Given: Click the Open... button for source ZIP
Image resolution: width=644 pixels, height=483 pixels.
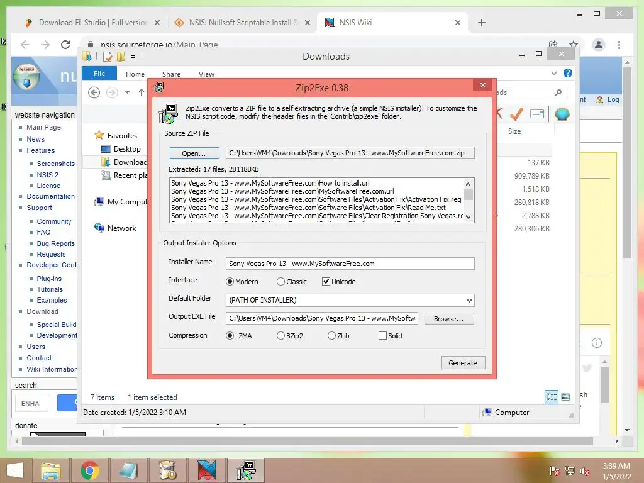Looking at the screenshot, I should 194,153.
